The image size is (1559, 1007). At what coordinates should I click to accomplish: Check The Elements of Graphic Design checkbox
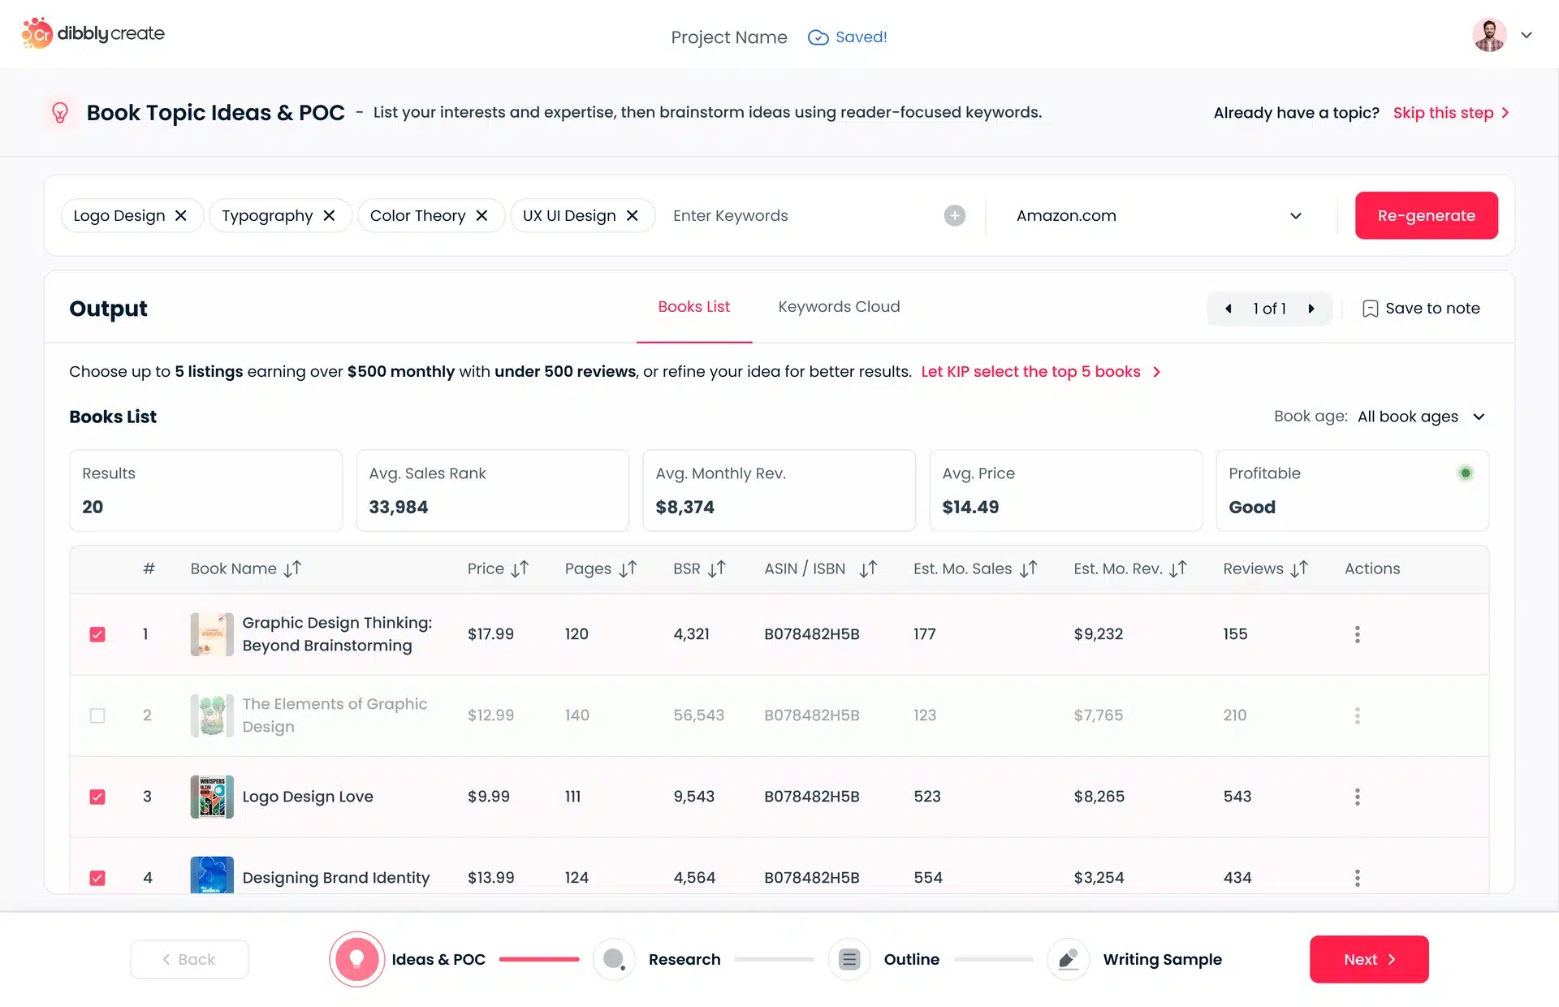tap(97, 715)
